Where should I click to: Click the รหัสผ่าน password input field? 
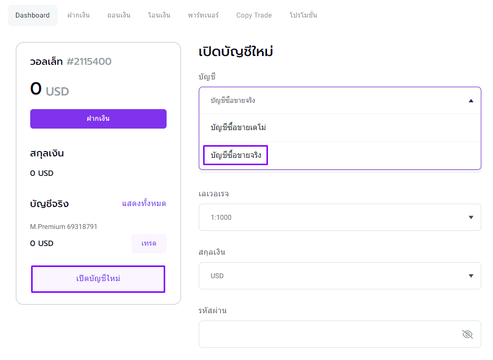340,334
